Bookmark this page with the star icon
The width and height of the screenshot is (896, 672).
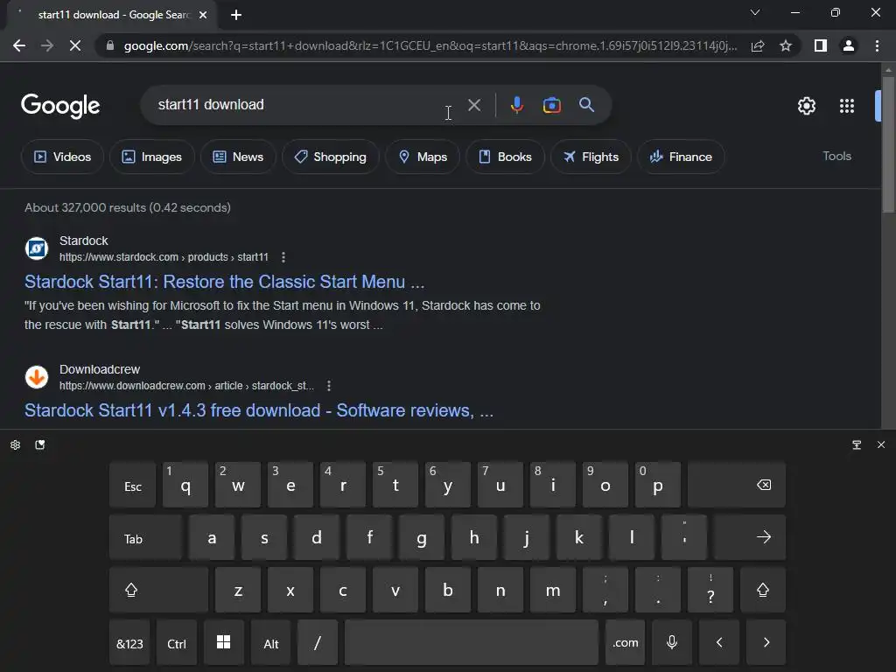point(786,45)
